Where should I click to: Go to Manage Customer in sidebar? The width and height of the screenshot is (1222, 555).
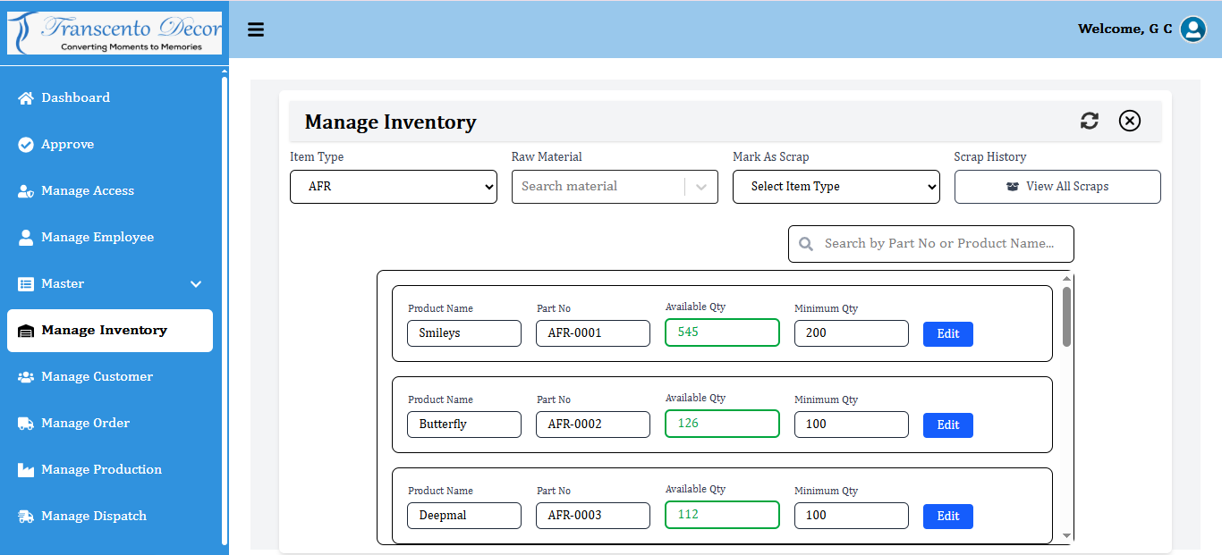(x=97, y=376)
